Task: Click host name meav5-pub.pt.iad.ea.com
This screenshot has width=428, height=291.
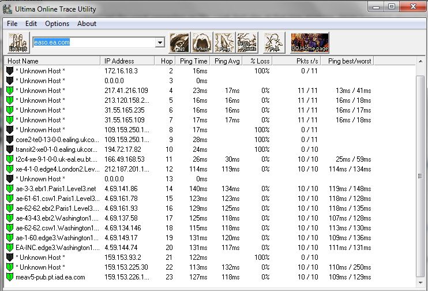Action: point(50,277)
